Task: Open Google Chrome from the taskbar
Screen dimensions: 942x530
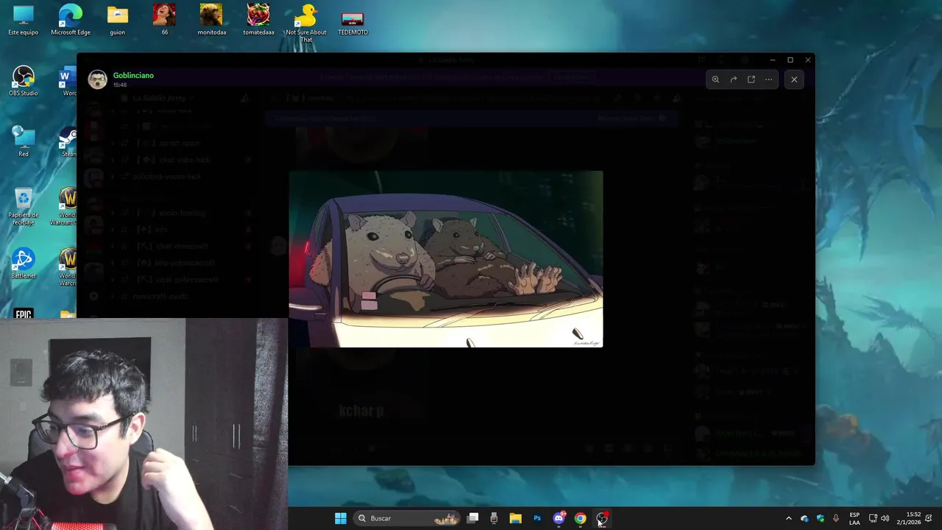Action: coord(580,518)
